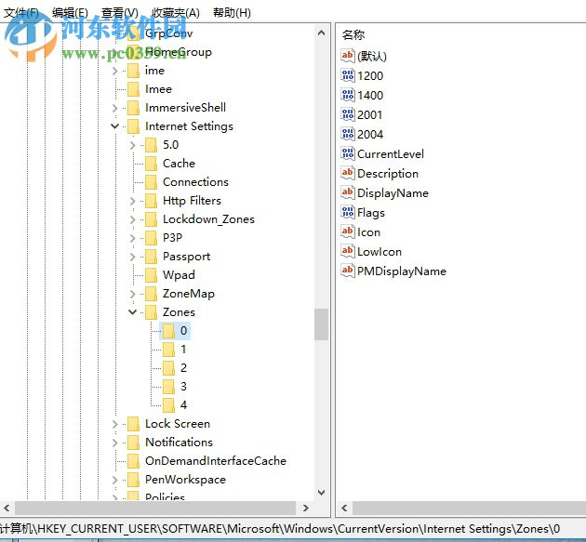Select the Imee key
This screenshot has width=586, height=542.
158,89
